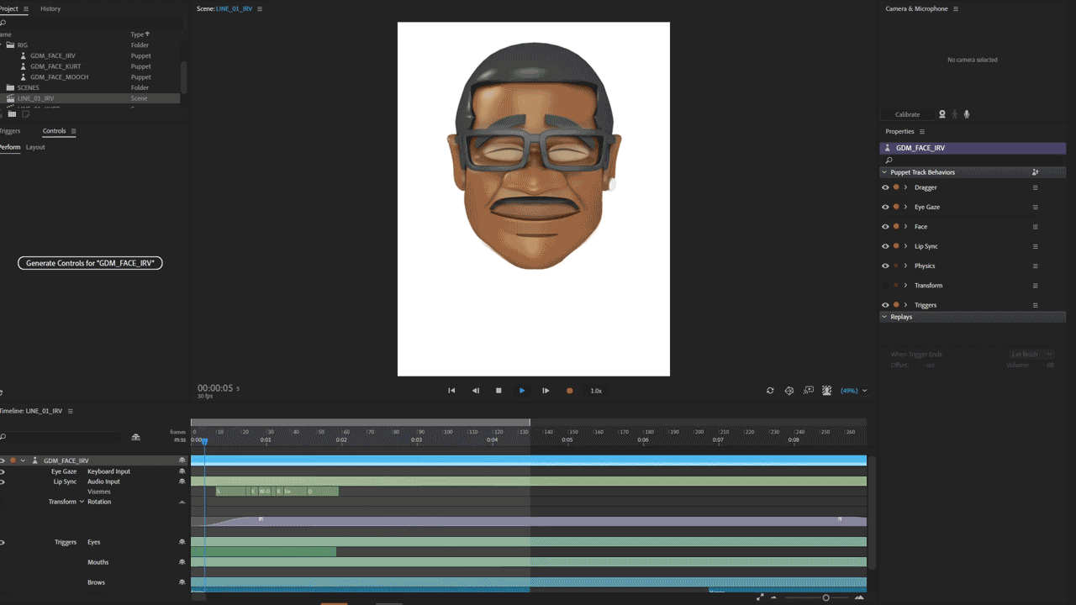1076x605 pixels.
Task: Click add behavior icon in Puppet Track Behaviors
Action: point(1035,172)
